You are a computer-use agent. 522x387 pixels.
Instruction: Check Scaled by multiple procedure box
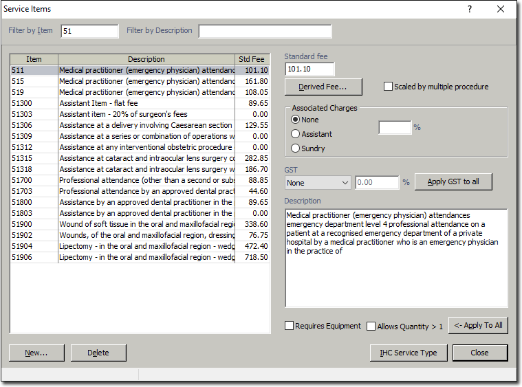click(389, 87)
